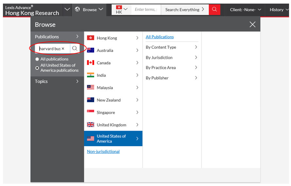Clear the harvard bus search text
This screenshot has height=186, width=291.
63,49
